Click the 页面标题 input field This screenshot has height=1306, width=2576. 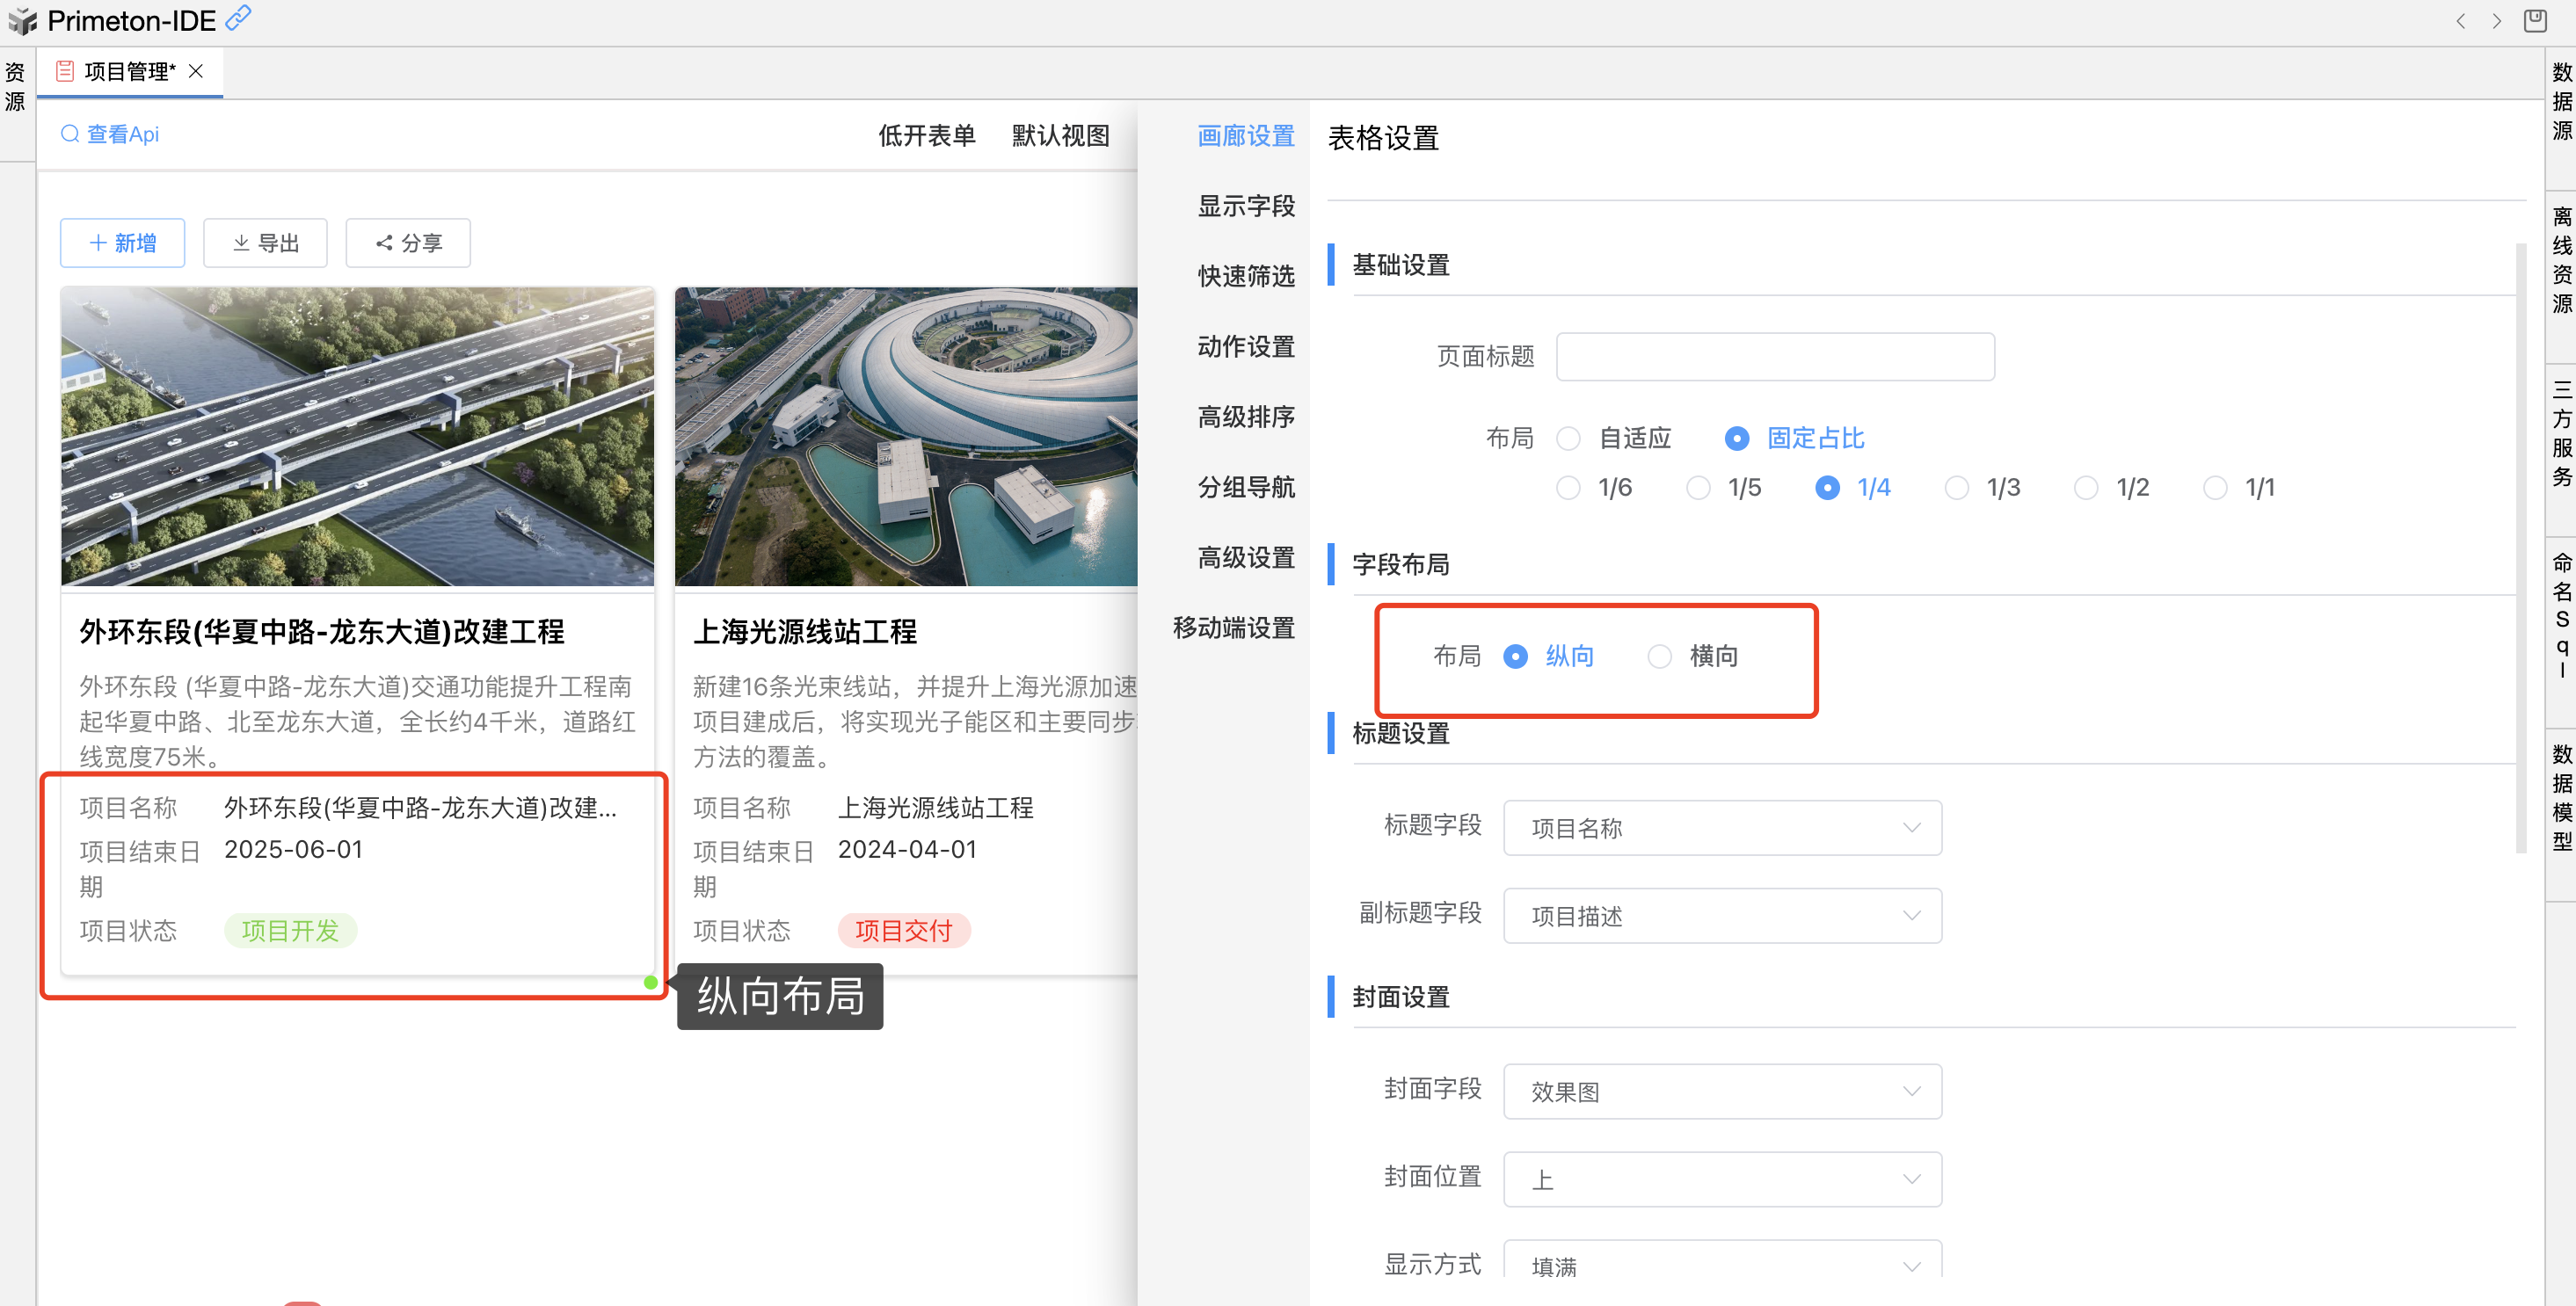pos(1774,357)
